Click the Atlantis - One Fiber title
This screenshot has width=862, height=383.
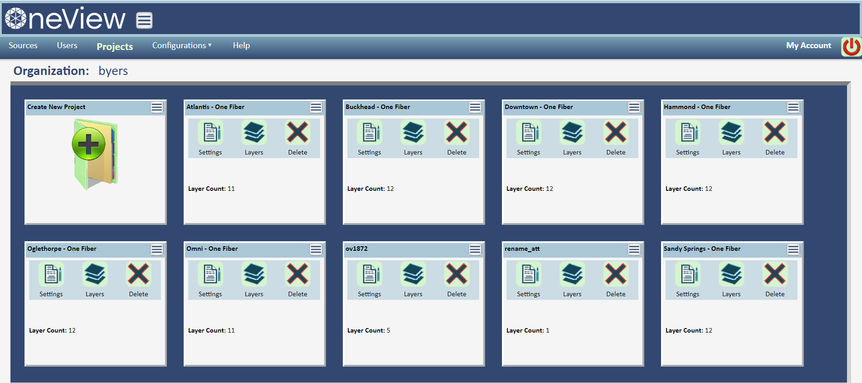(215, 107)
